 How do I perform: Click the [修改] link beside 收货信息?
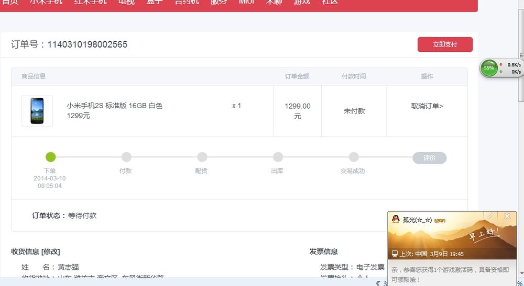point(50,251)
